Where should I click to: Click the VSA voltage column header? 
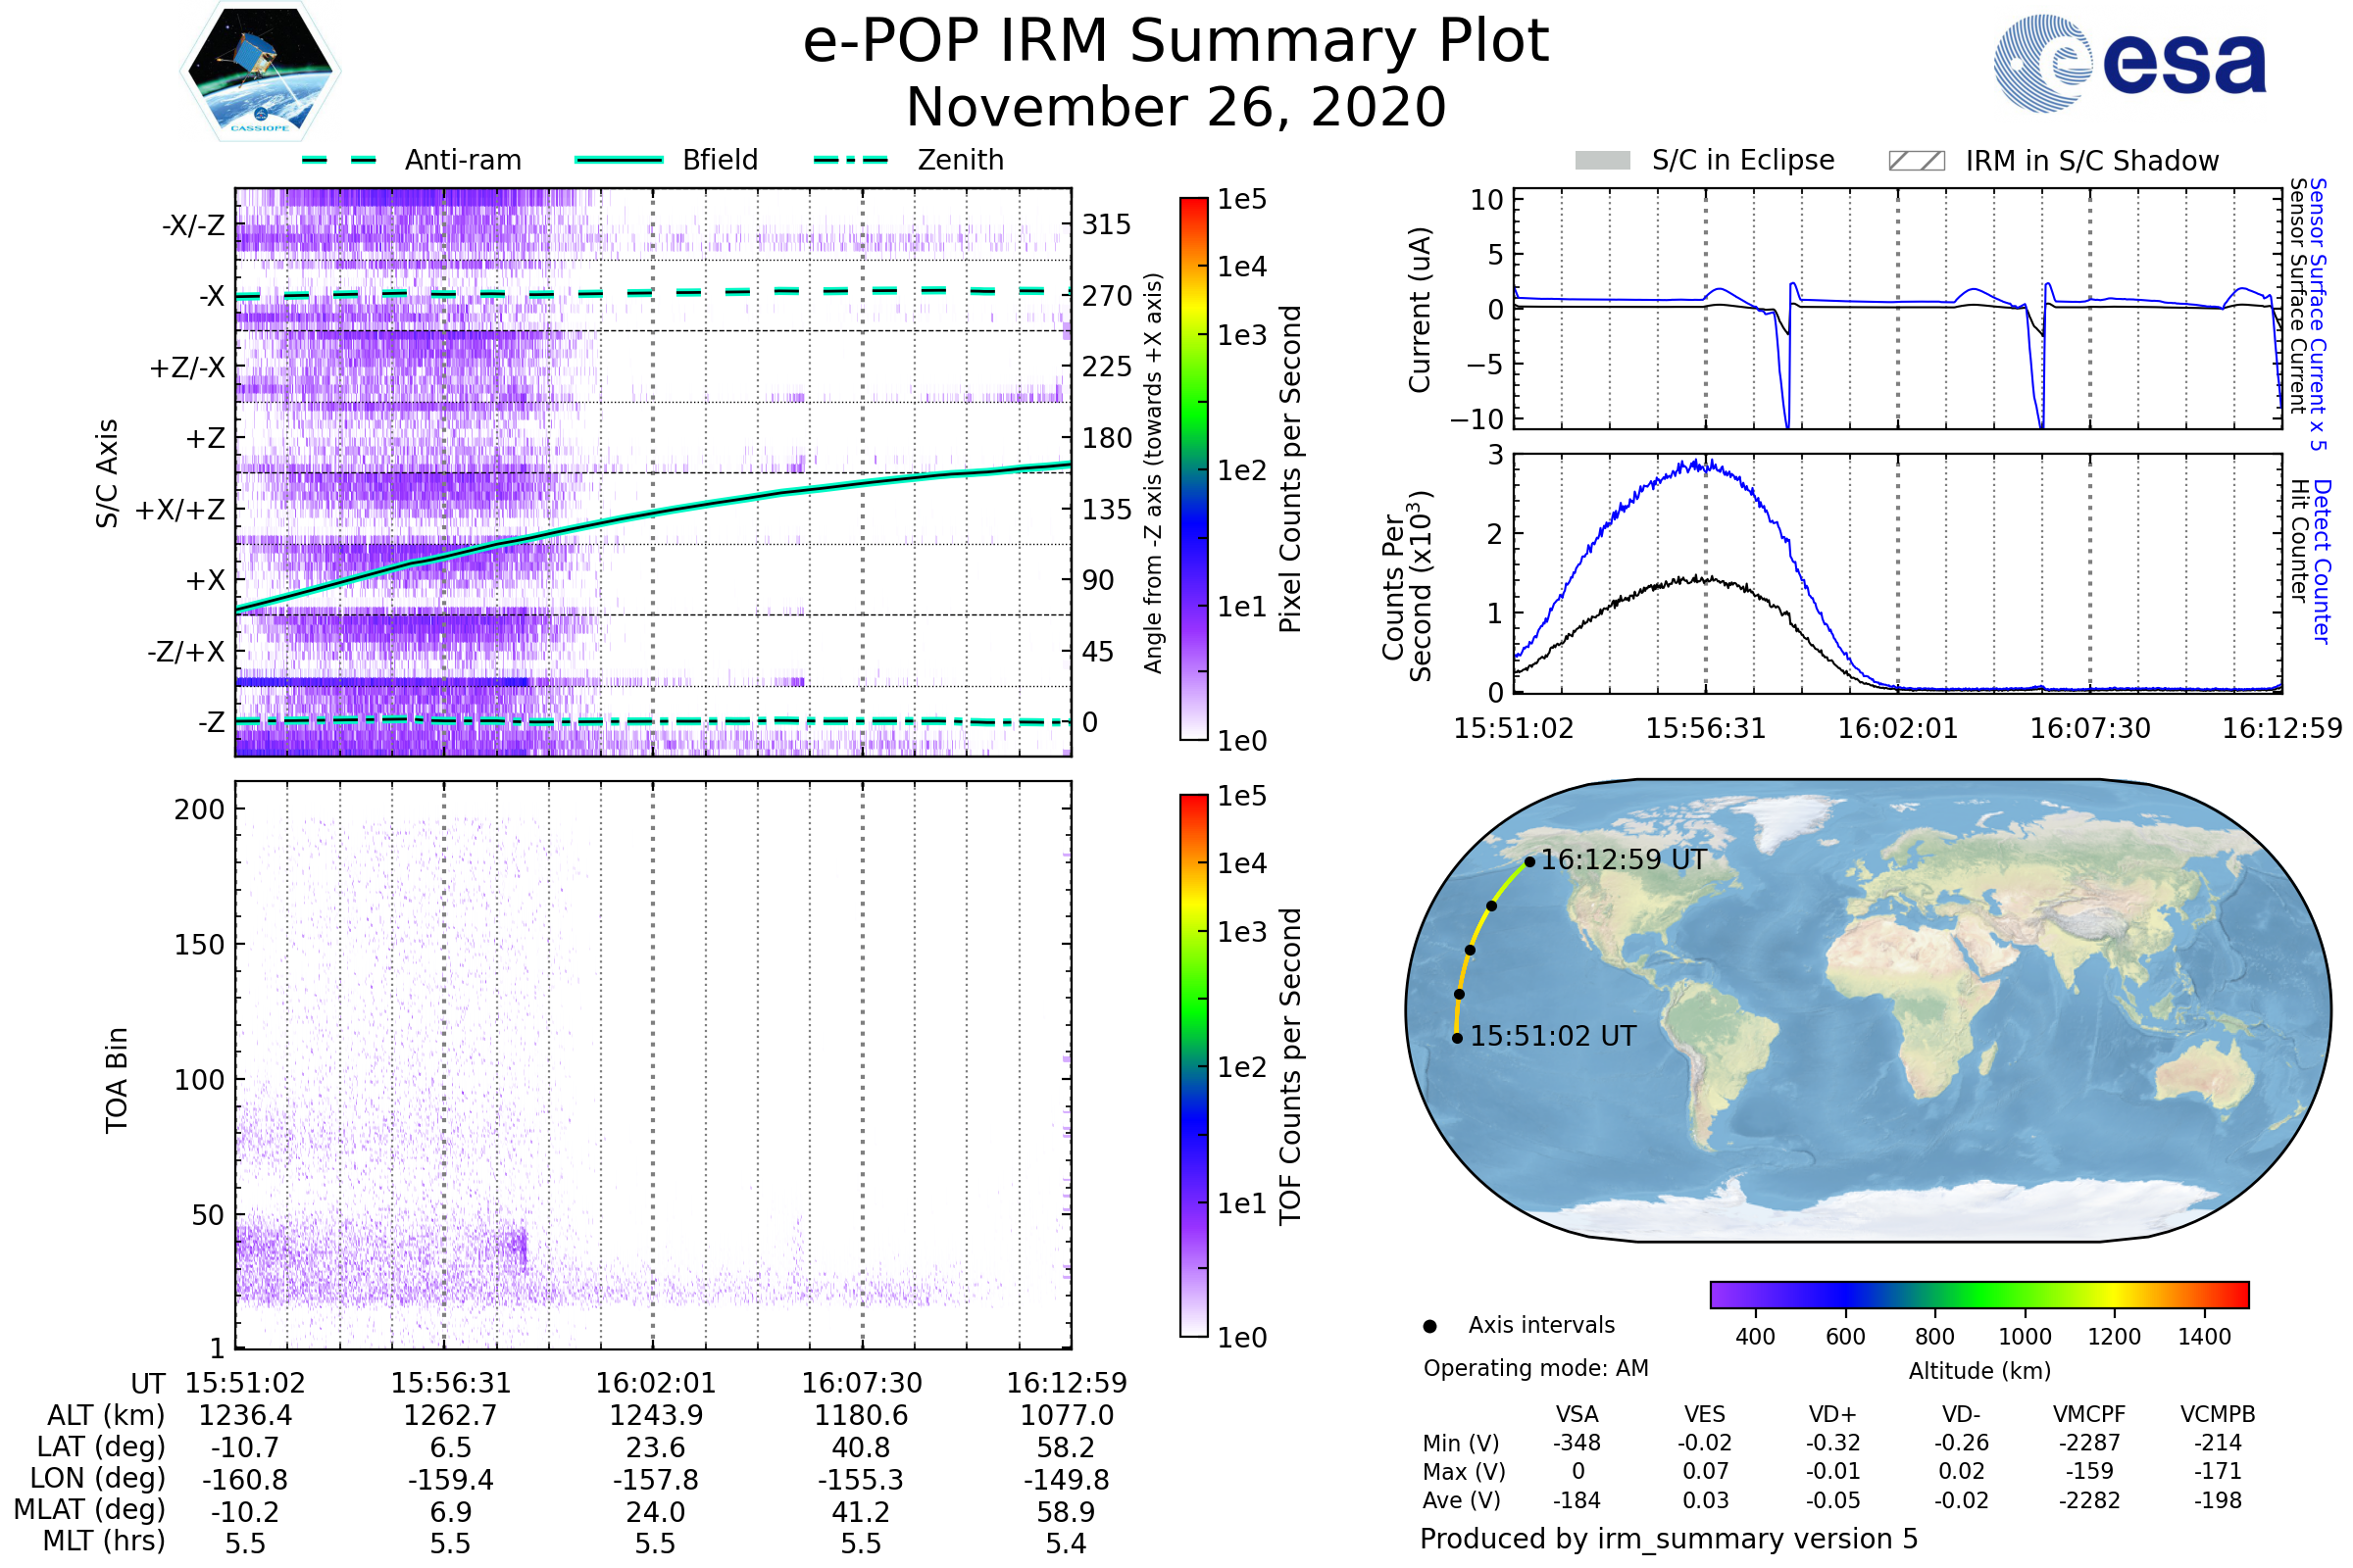1577,1414
